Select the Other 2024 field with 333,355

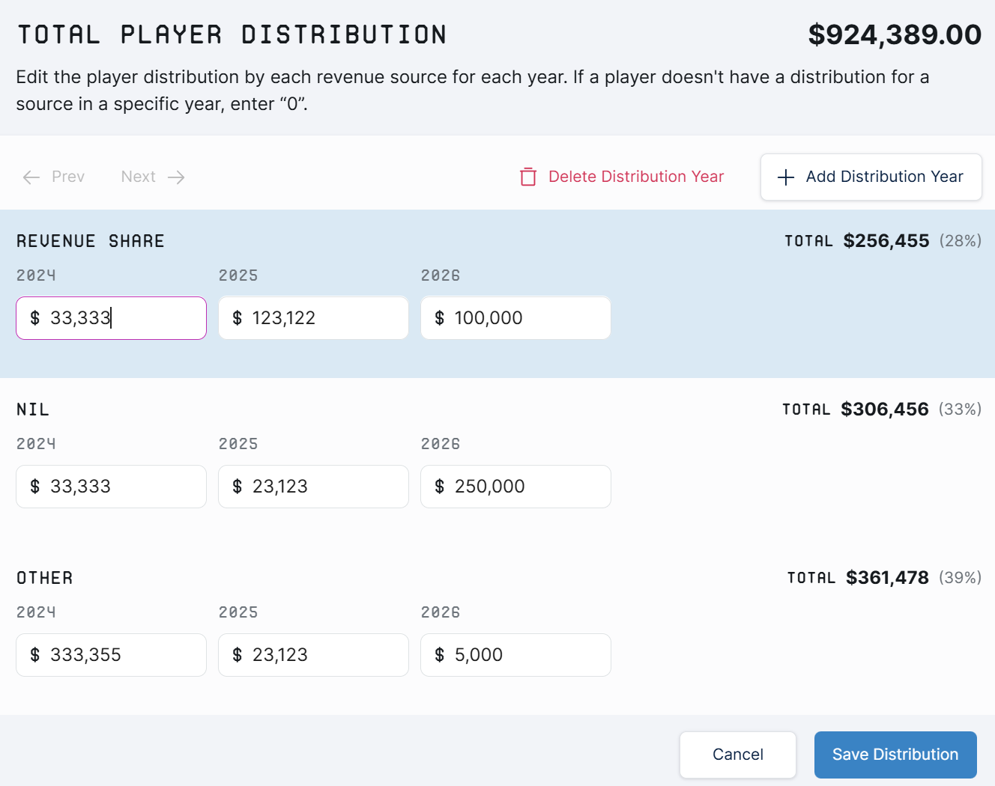111,655
